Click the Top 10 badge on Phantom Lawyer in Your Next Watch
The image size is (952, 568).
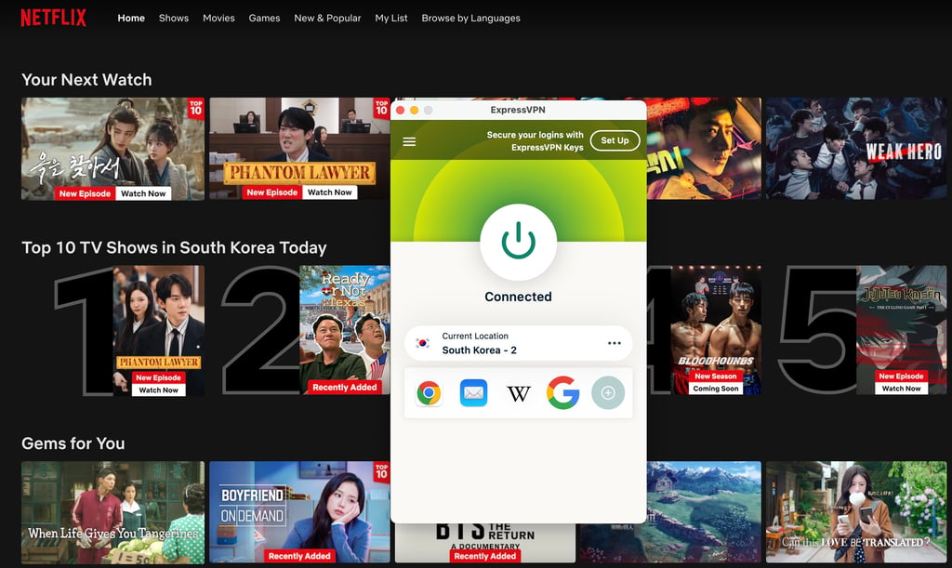point(381,108)
